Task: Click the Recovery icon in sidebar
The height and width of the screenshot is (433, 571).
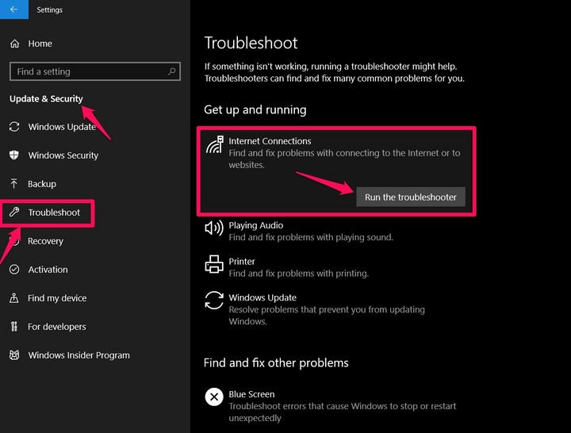Action: pos(14,241)
